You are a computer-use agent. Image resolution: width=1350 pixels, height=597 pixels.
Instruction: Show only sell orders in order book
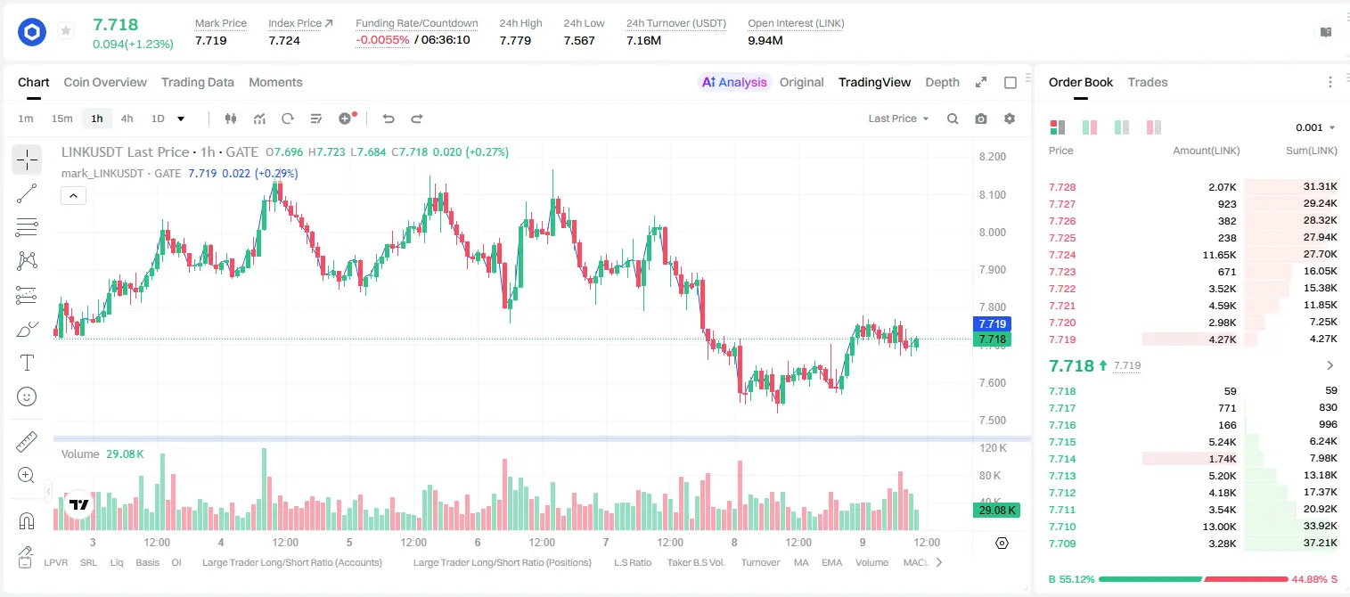pyautogui.click(x=1154, y=127)
